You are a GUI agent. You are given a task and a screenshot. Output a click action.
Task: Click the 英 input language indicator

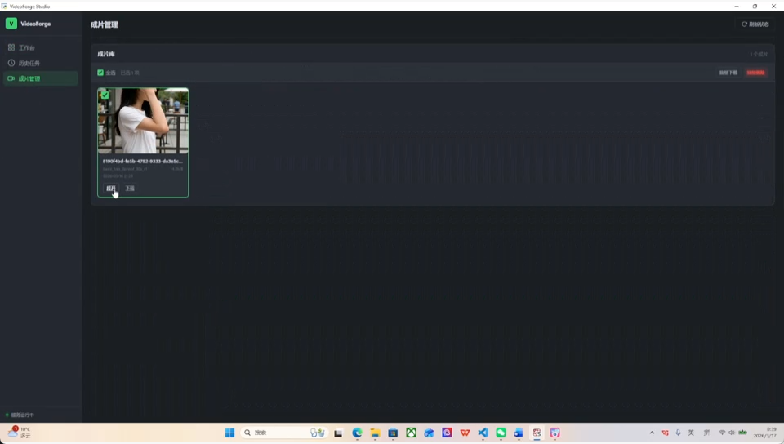point(691,433)
